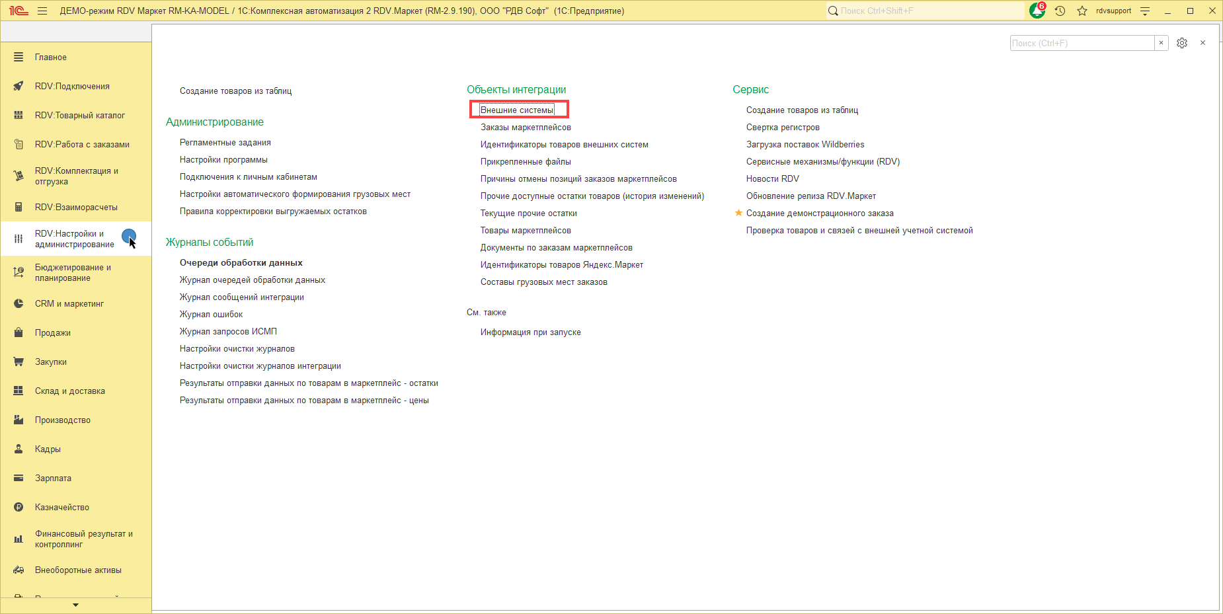Click the panel search field Поиск (Ctrl+F)
Viewport: 1223px width, 614px height.
(x=1082, y=43)
